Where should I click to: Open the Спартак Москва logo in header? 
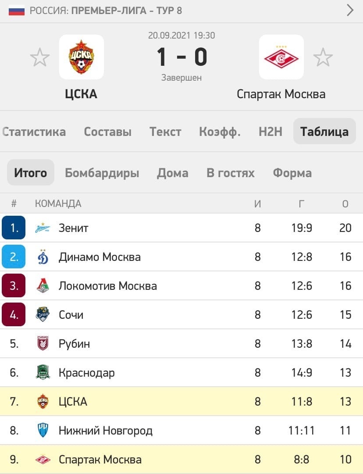click(x=281, y=57)
